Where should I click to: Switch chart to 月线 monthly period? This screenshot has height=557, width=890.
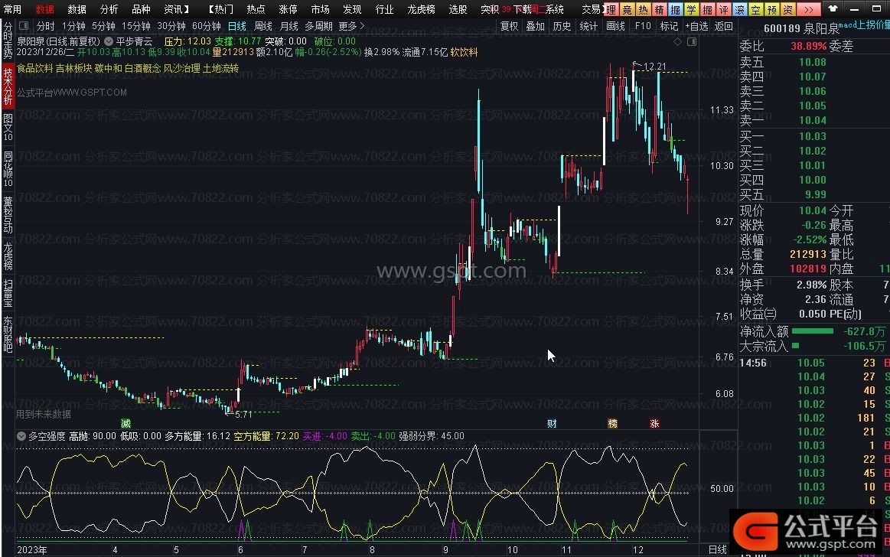289,26
